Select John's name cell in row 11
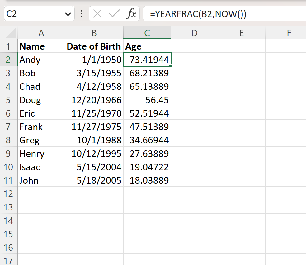Screen dimensions: 306x265 click(x=41, y=180)
